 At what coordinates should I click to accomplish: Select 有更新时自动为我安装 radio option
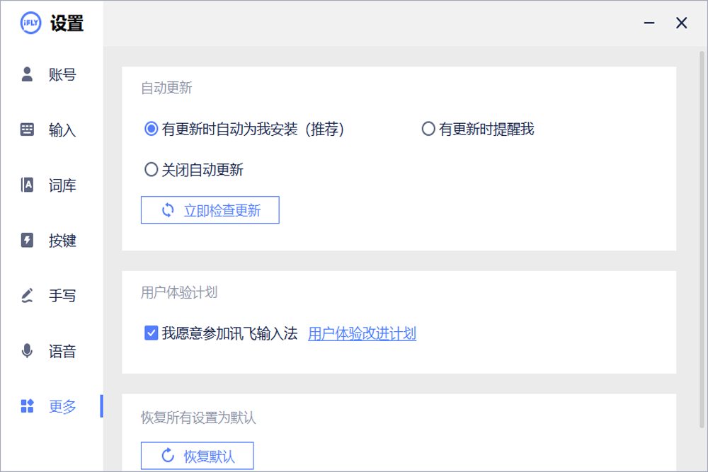pos(151,129)
